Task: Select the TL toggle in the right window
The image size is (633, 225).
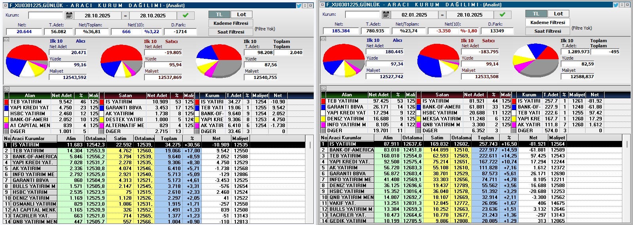Action: [536, 13]
